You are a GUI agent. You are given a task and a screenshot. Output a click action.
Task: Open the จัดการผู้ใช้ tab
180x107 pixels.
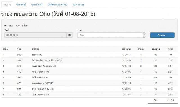coord(21,5)
